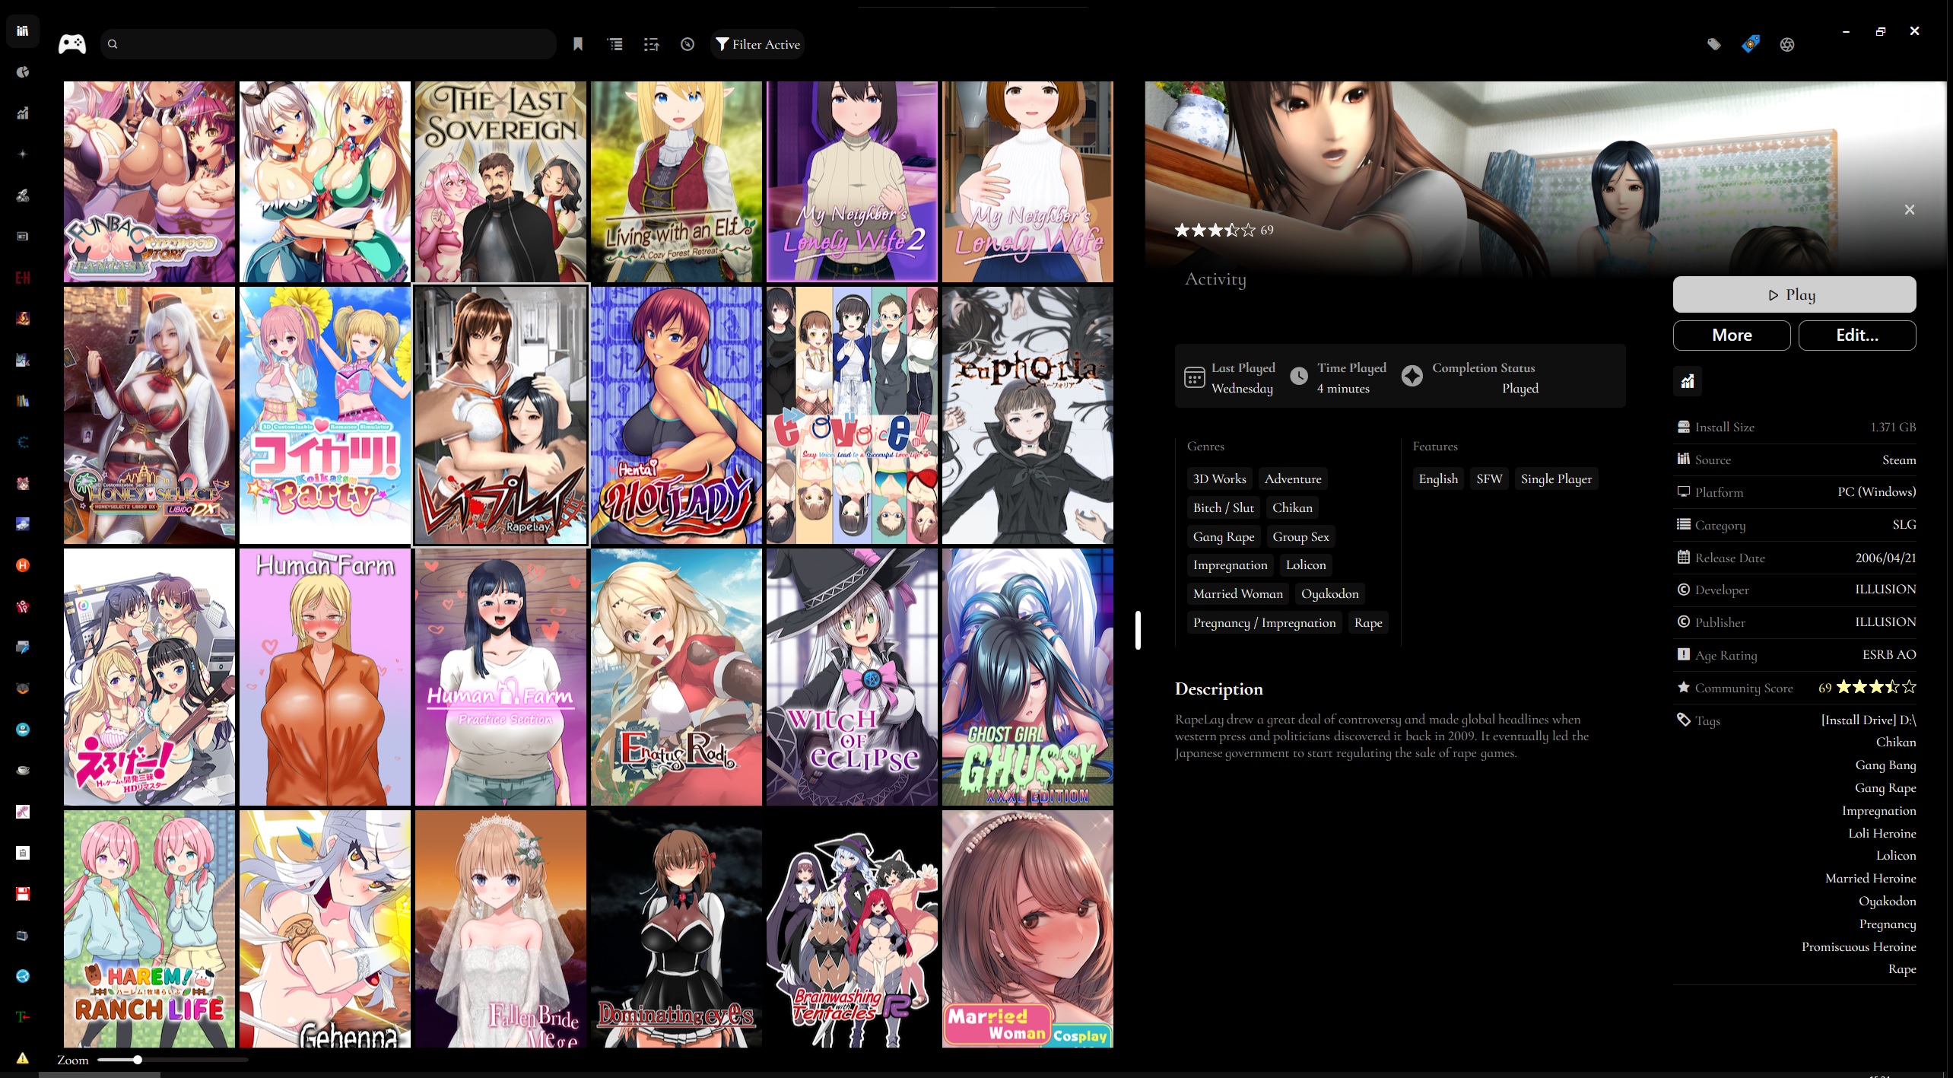Viewport: 1953px width, 1078px height.
Task: Click the coffee cup sidebar icon
Action: (x=23, y=771)
